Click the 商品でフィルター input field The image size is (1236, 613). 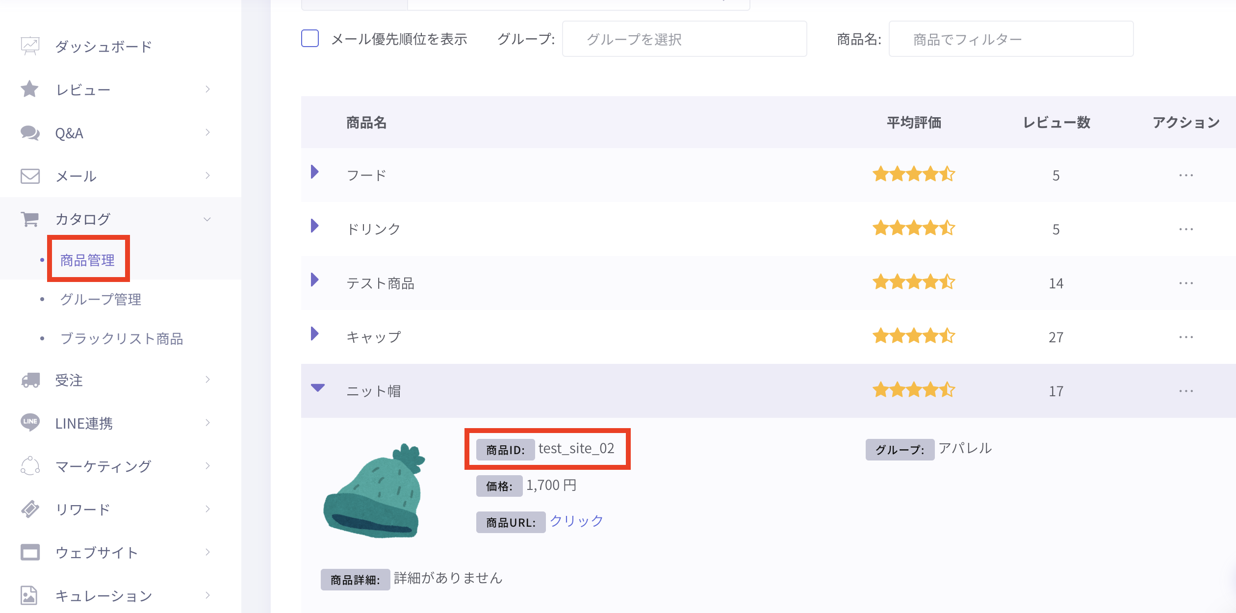point(1010,39)
